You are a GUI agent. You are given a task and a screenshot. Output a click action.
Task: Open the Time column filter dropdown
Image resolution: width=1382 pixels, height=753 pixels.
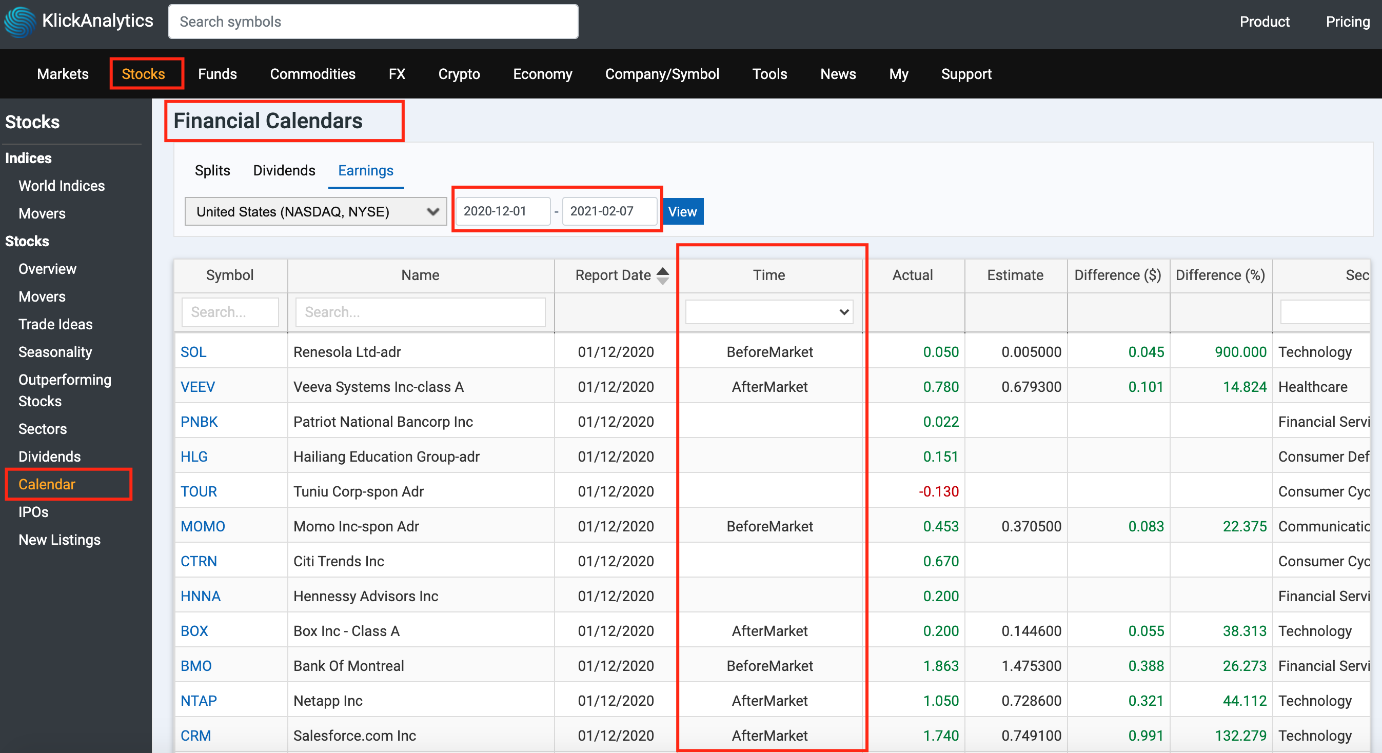[769, 311]
